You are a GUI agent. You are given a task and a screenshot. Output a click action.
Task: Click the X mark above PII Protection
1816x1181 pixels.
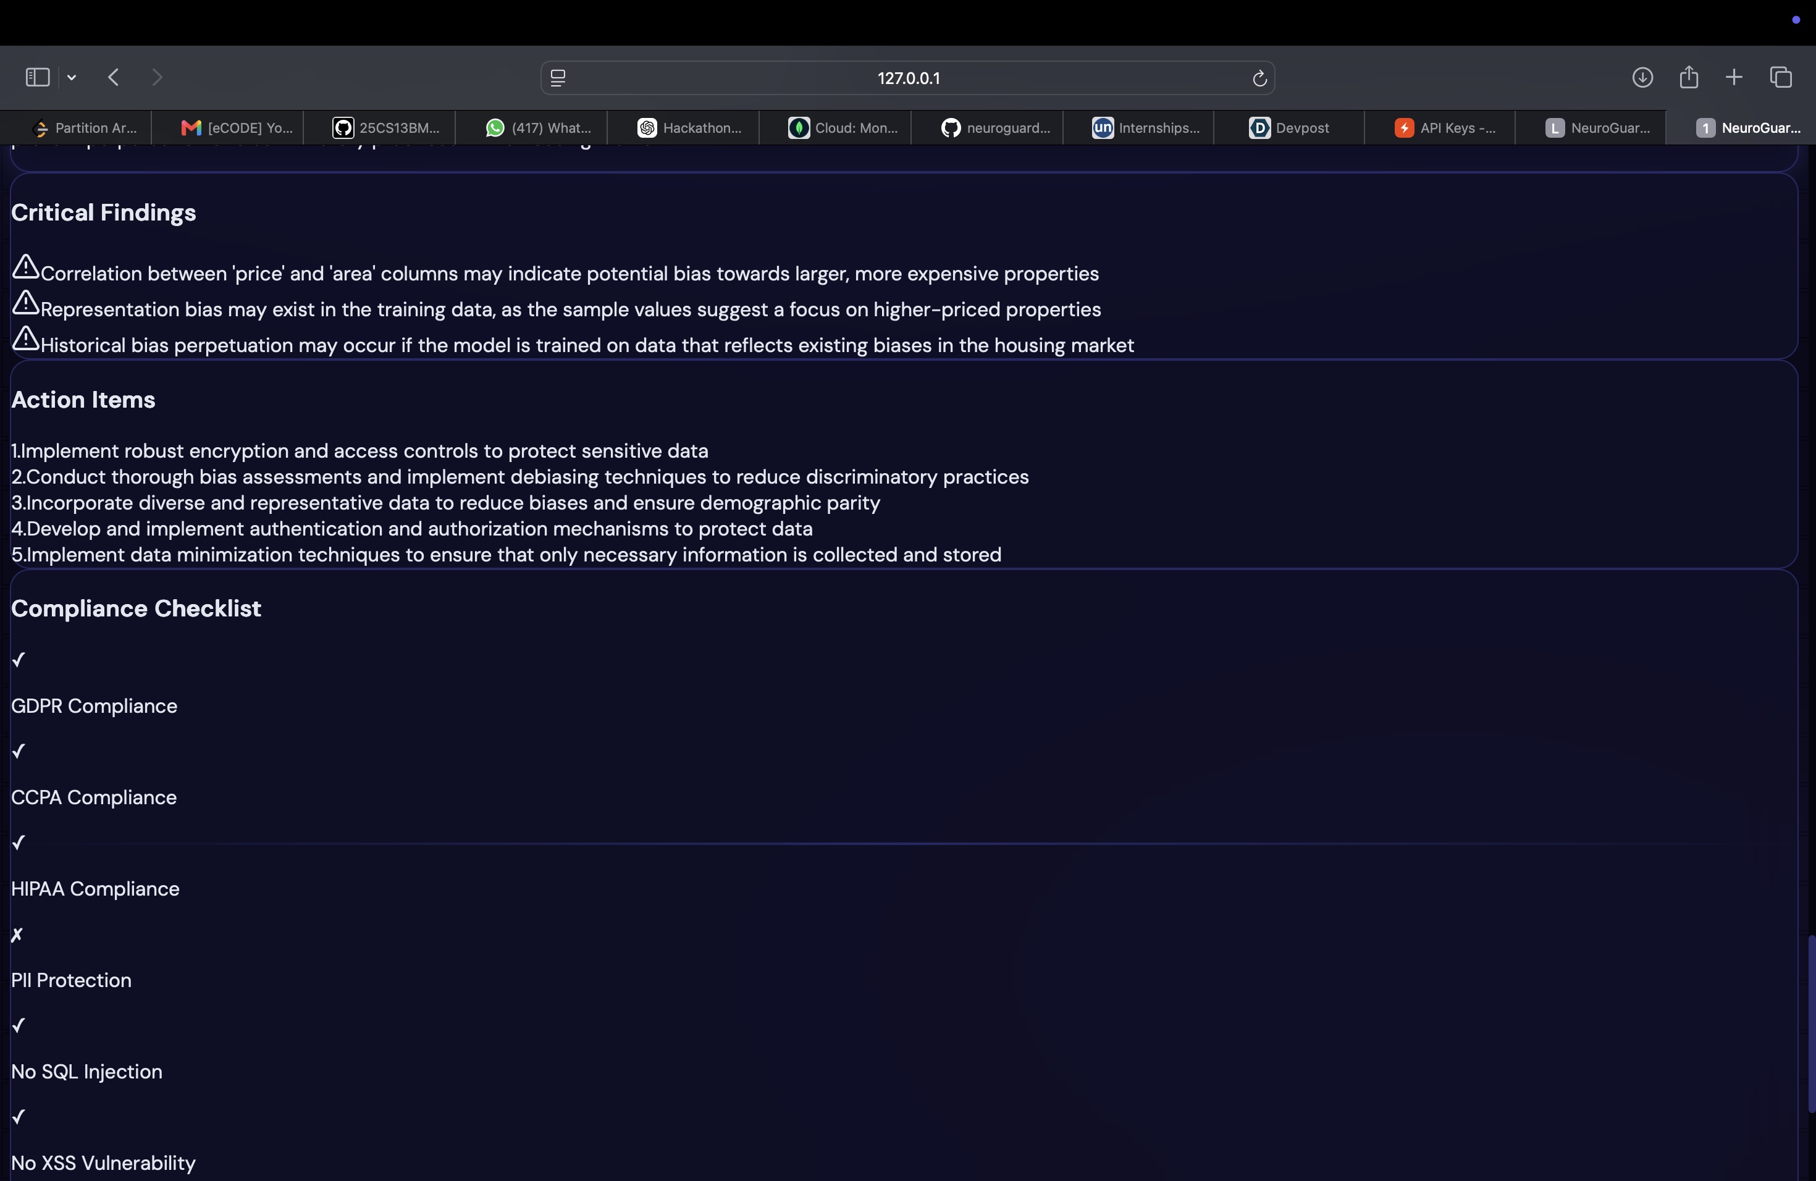pyautogui.click(x=17, y=935)
